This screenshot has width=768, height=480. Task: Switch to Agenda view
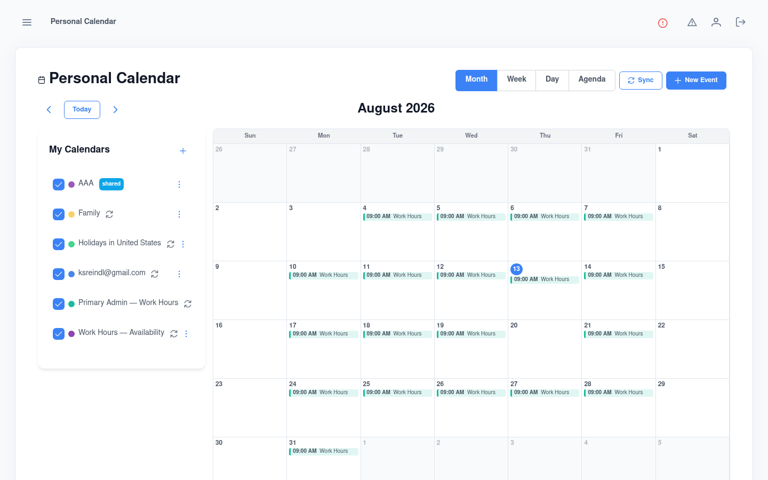click(x=592, y=81)
